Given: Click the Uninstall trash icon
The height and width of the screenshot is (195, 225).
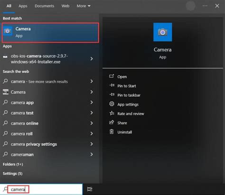Looking at the screenshot, I should pos(112,131).
